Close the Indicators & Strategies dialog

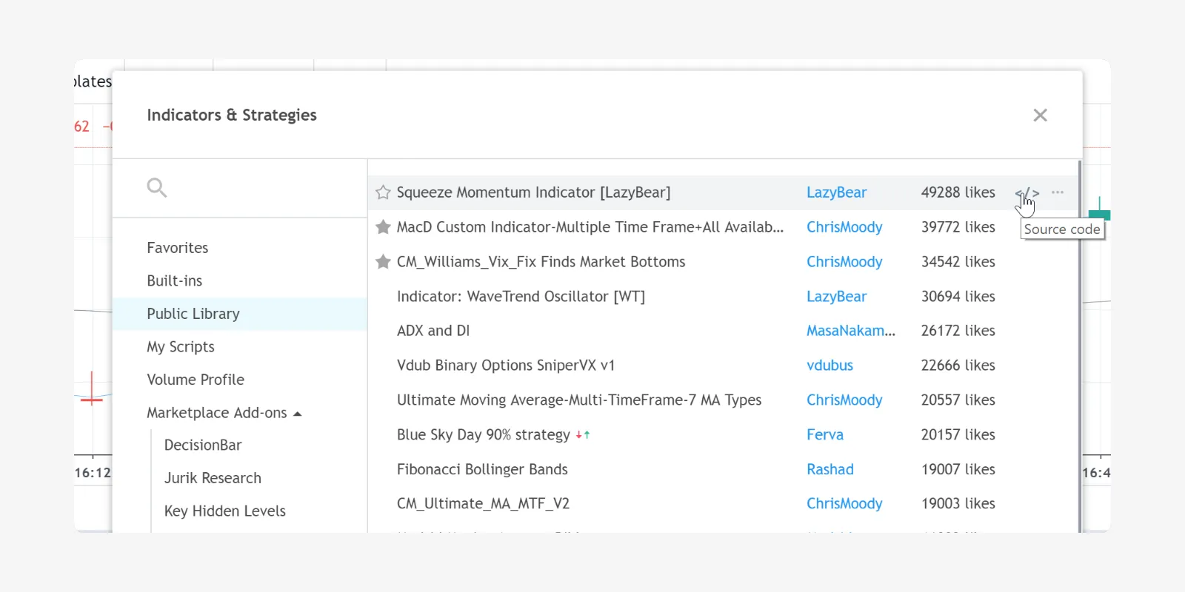coord(1040,115)
